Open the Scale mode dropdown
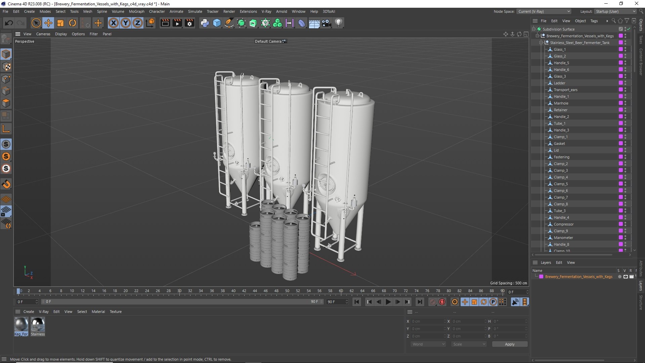645x363 pixels. point(469,344)
